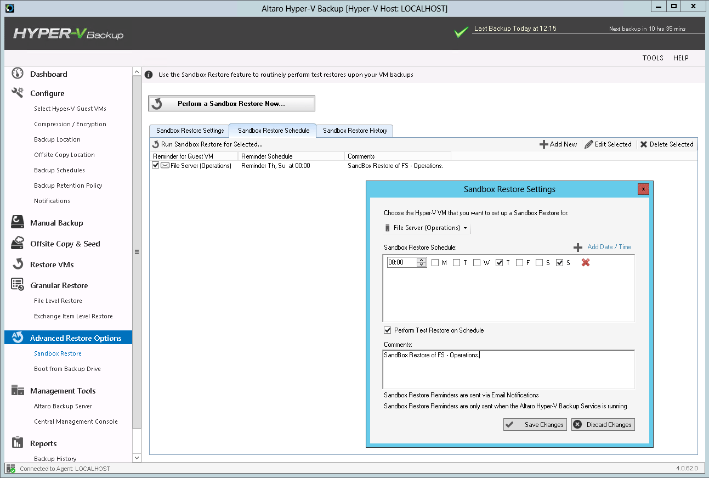709x478 pixels.
Task: Click the Reports chart icon
Action: pyautogui.click(x=18, y=443)
